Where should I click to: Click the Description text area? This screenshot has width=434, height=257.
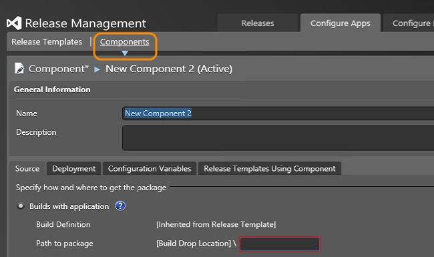point(278,138)
